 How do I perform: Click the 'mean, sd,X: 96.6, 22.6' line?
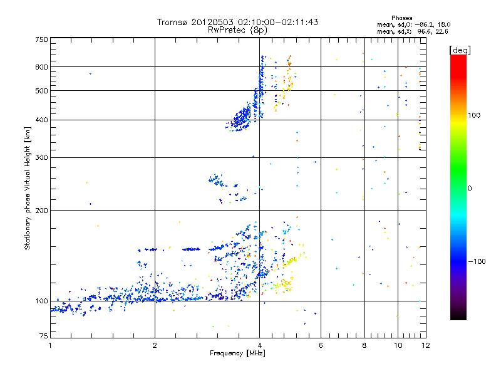click(x=412, y=31)
